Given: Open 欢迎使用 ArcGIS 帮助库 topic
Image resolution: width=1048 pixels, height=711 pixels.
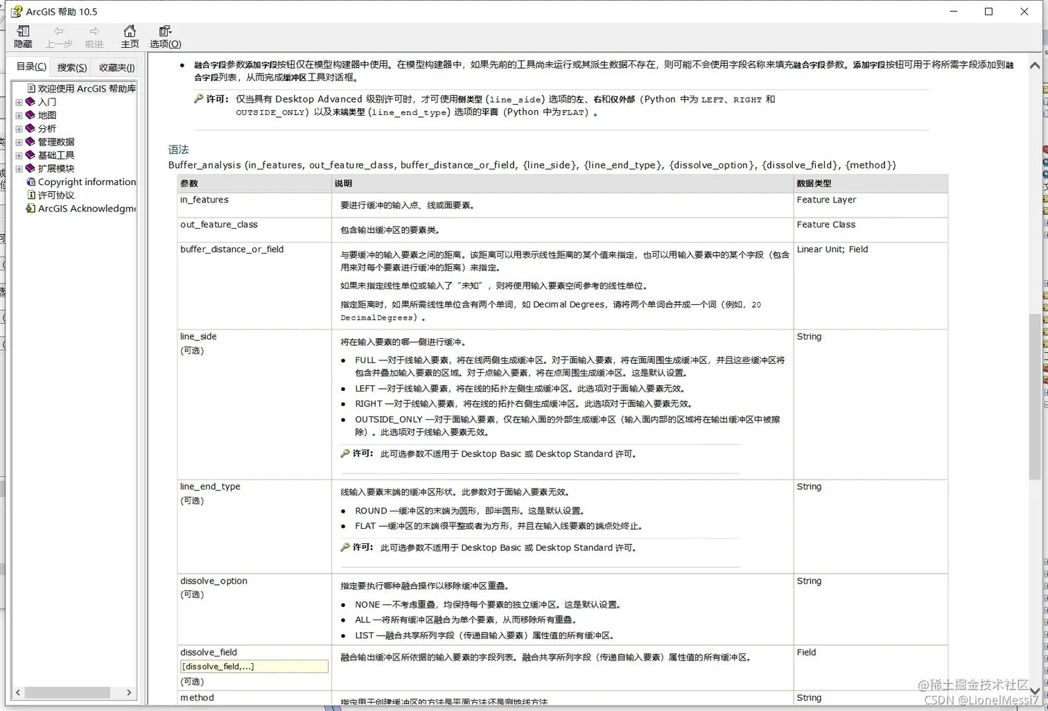Looking at the screenshot, I should (x=87, y=89).
